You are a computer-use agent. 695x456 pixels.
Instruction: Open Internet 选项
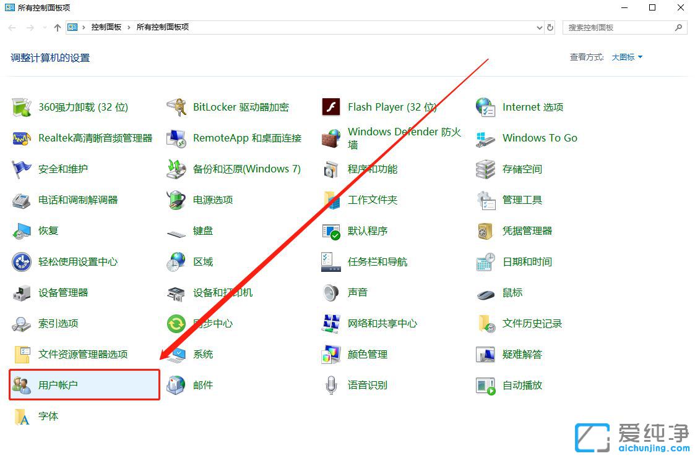click(x=532, y=106)
